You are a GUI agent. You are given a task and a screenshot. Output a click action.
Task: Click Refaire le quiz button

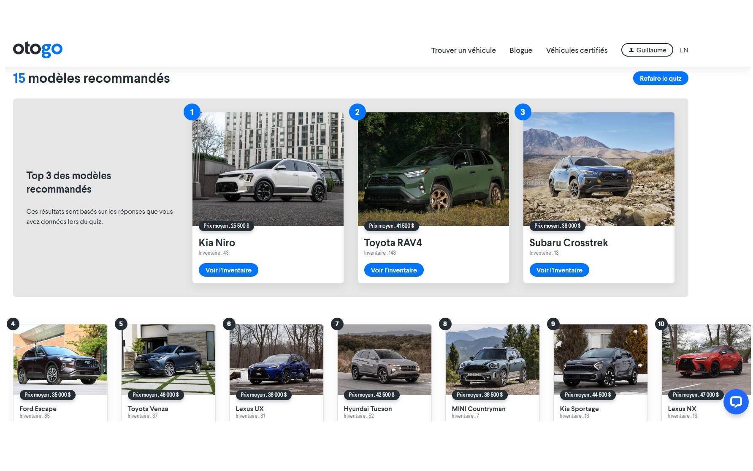coord(661,78)
